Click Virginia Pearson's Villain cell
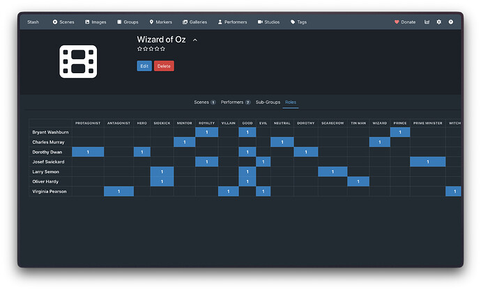The width and height of the screenshot is (481, 290). pos(228,192)
